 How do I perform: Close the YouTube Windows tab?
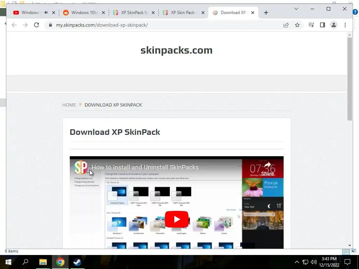coord(54,13)
